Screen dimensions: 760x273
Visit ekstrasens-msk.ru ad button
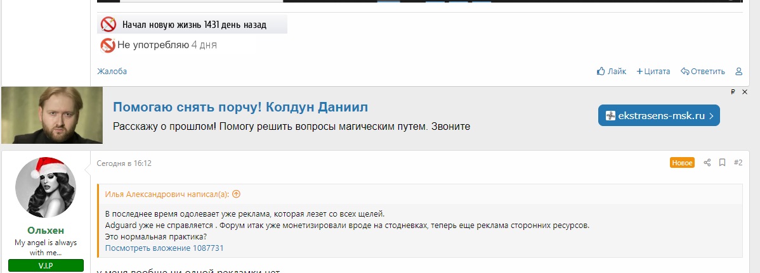point(658,116)
